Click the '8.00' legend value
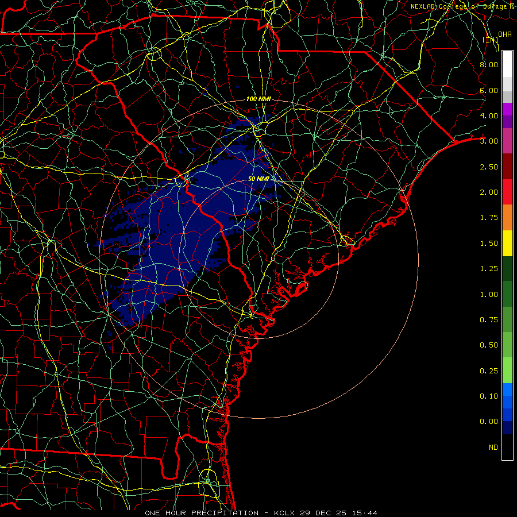Image resolution: width=517 pixels, height=517 pixels. point(489,64)
